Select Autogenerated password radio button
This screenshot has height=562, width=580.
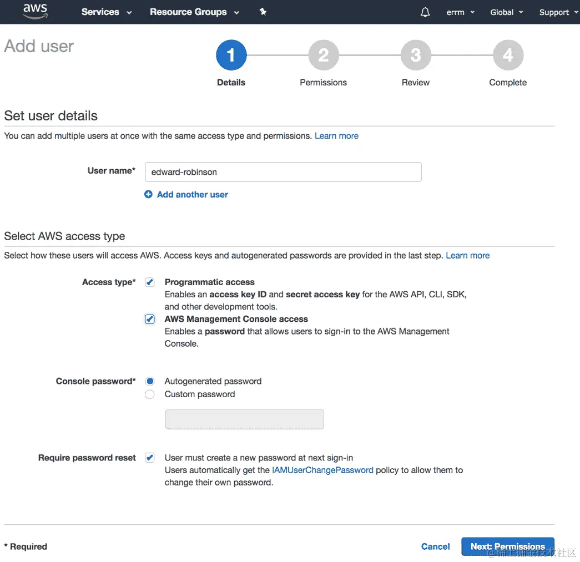tap(149, 381)
